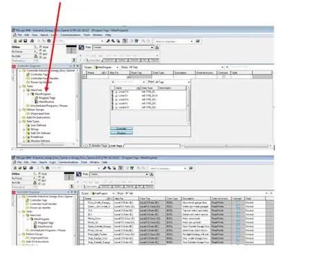This screenshot has height=254, width=318.
Task: Click upper window tag grid horizontal scrollbar
Action: tap(226, 146)
